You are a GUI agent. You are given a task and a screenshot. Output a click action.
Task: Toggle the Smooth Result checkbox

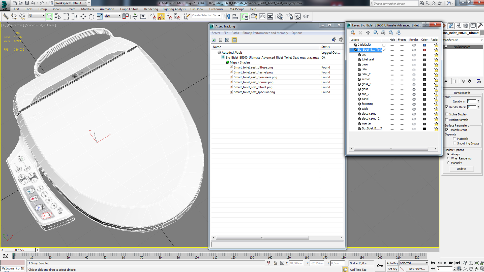(x=447, y=130)
